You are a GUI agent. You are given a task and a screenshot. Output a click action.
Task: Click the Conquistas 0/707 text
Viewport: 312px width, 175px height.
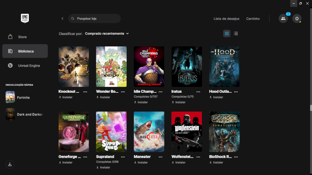point(145,97)
